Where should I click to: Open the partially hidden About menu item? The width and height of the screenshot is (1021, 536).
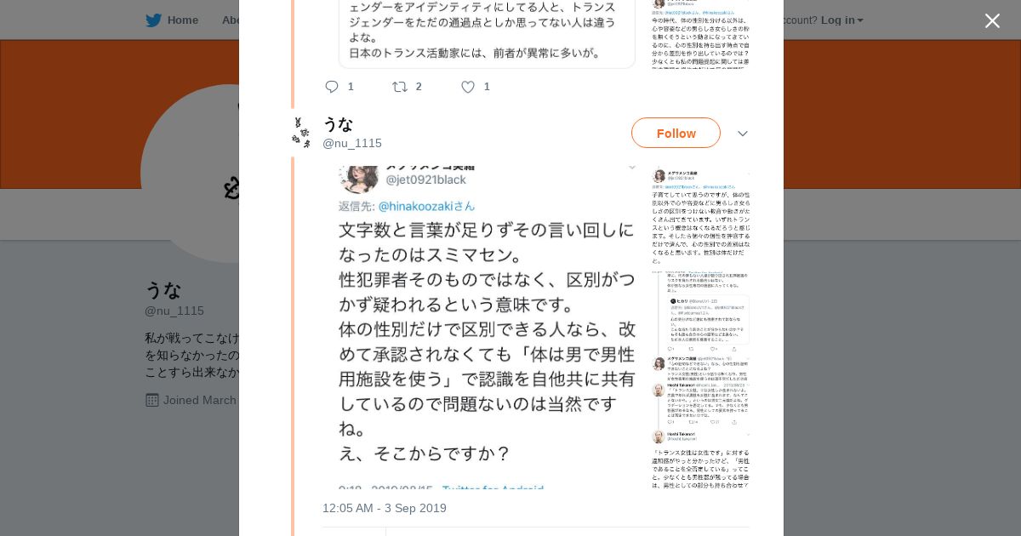click(x=231, y=20)
